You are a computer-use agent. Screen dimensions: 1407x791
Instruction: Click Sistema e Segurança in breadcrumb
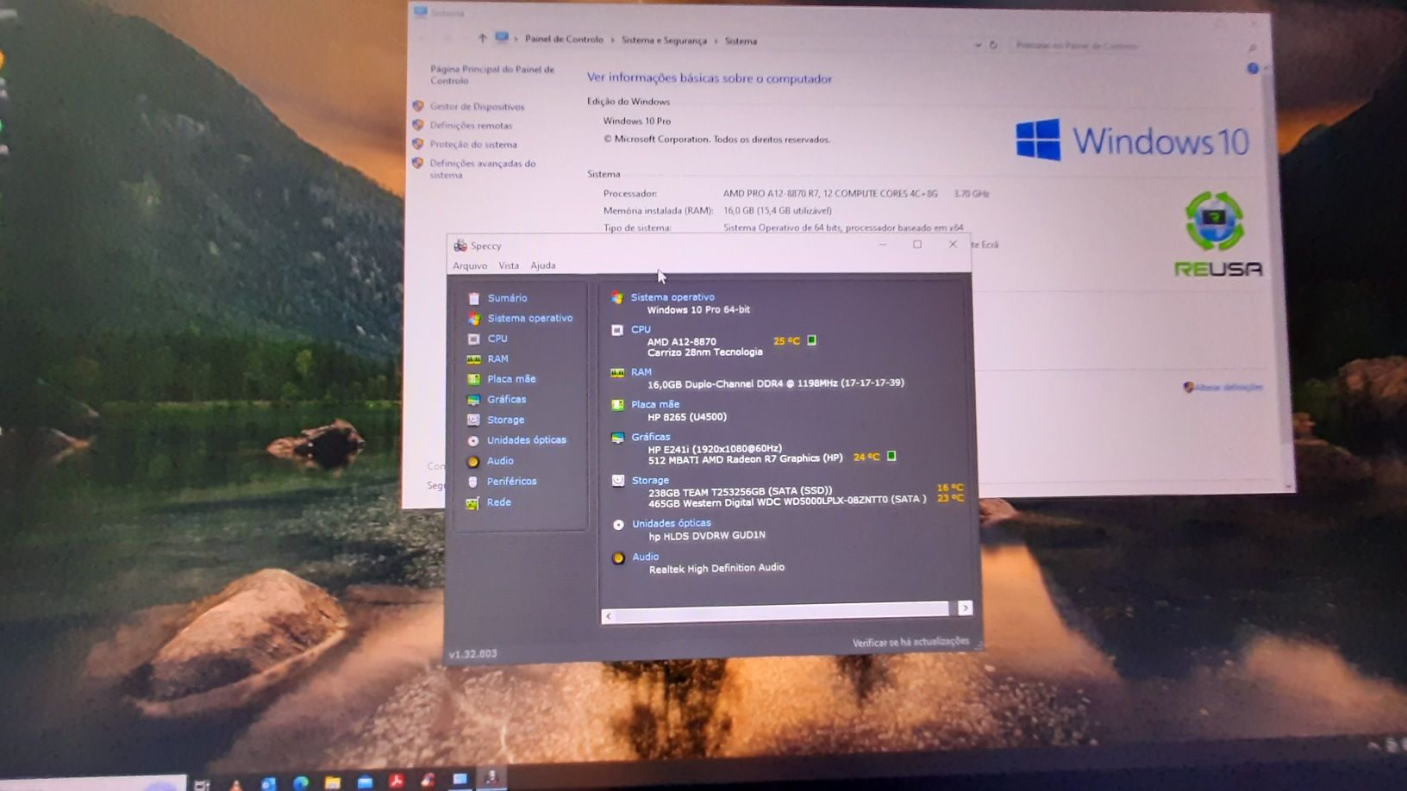pos(664,40)
